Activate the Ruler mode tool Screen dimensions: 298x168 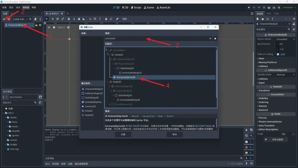84,19
